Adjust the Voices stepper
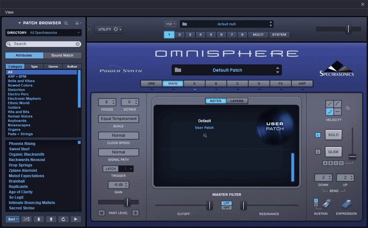368x228 pixels. (113, 102)
